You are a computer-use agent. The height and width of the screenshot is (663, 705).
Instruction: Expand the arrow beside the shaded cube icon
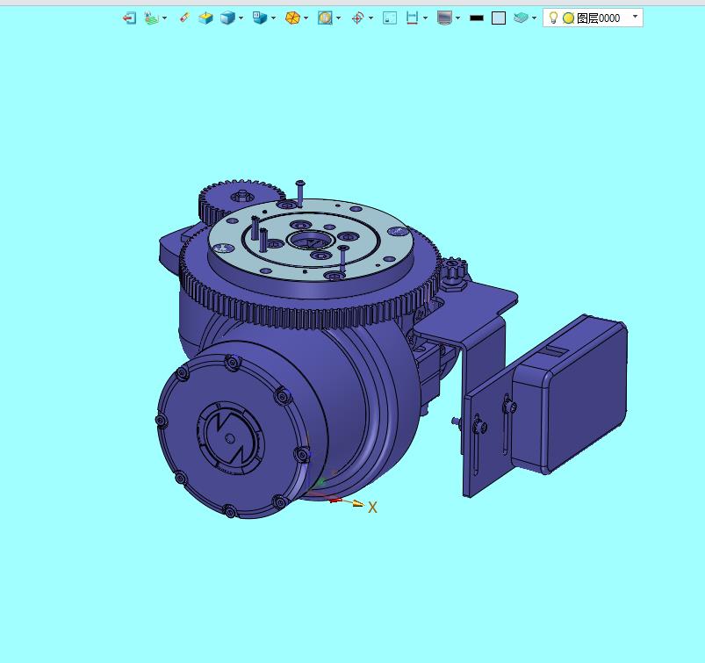241,18
